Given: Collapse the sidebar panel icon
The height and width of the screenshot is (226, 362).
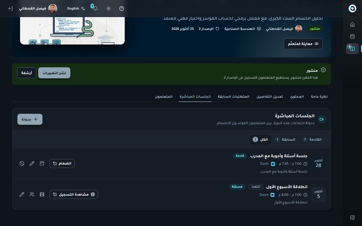Looking at the screenshot, I should [x=352, y=217].
